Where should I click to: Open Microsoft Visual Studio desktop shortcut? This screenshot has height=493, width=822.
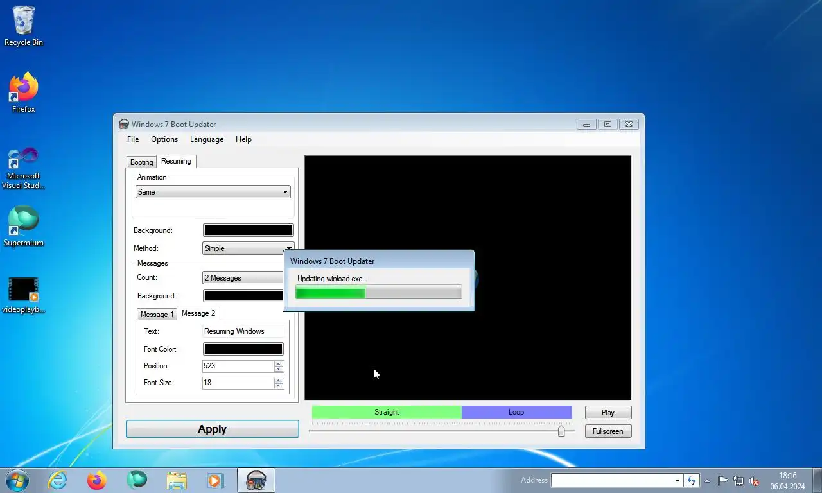pyautogui.click(x=24, y=168)
